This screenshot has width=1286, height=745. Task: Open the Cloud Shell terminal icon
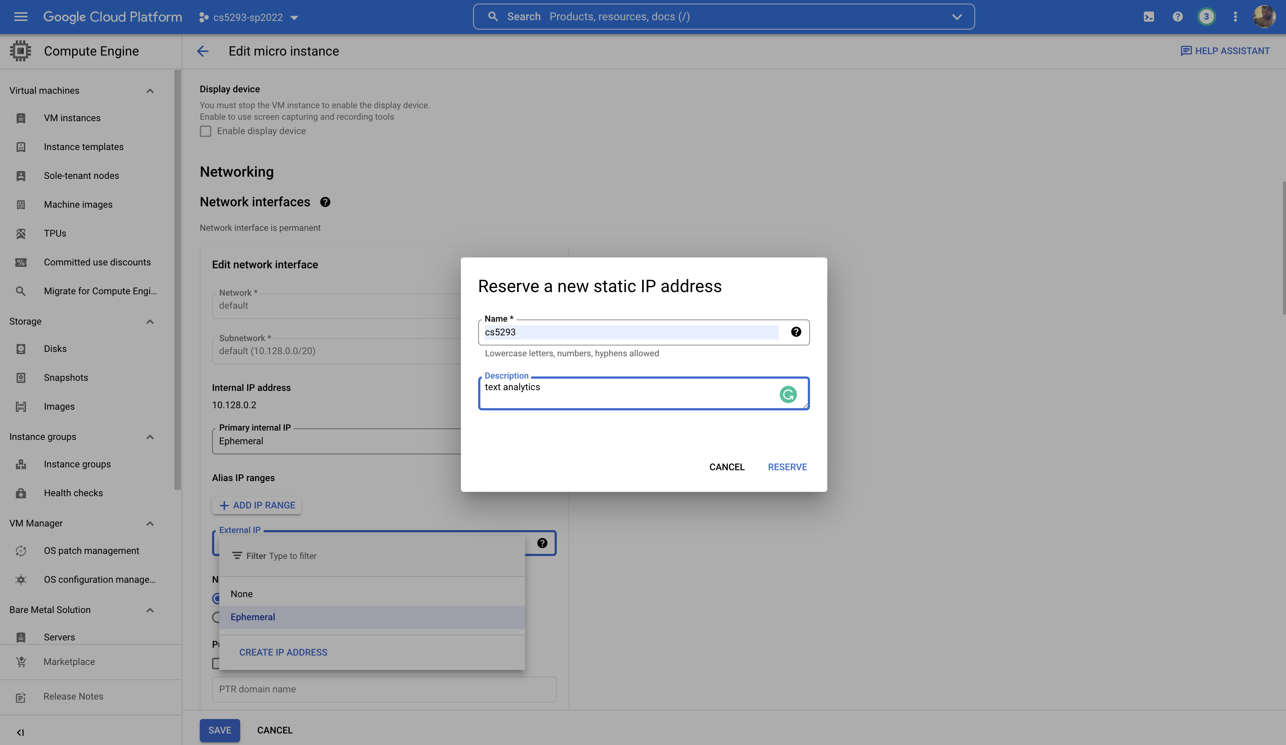point(1148,17)
